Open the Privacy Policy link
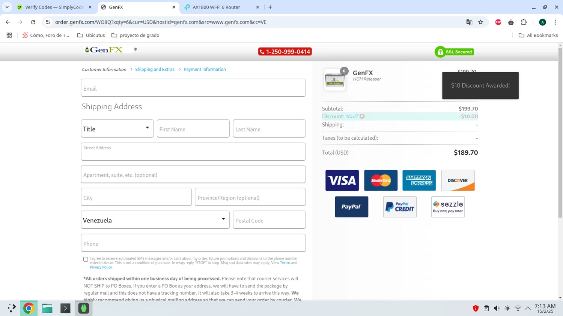The image size is (563, 316). (101, 267)
